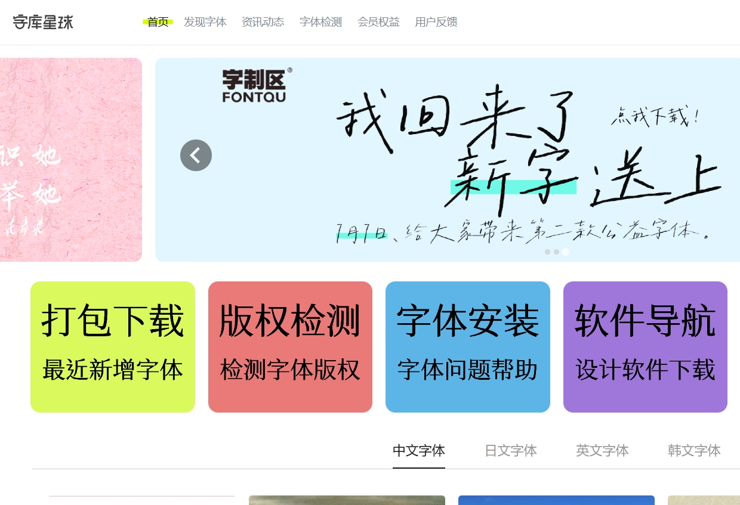Open the 会员权益 navigation menu item
This screenshot has width=740, height=505.
coord(378,22)
